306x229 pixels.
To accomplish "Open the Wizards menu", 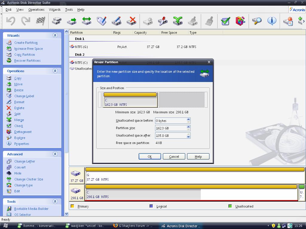I will [x=54, y=10].
